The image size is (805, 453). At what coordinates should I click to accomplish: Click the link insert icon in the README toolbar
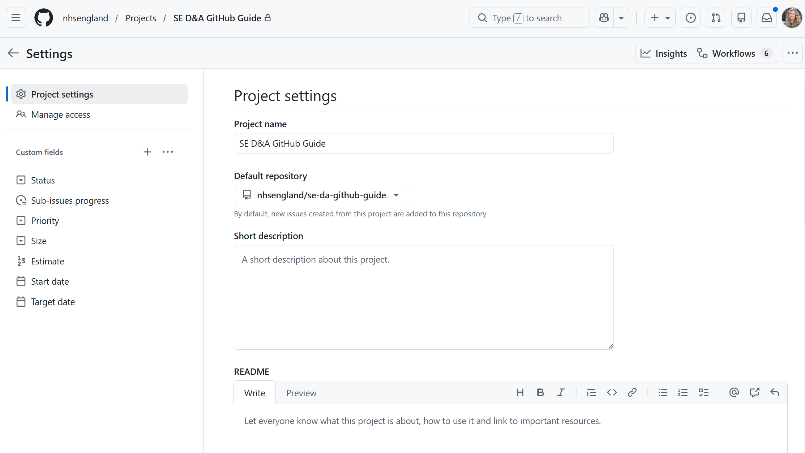(x=632, y=393)
